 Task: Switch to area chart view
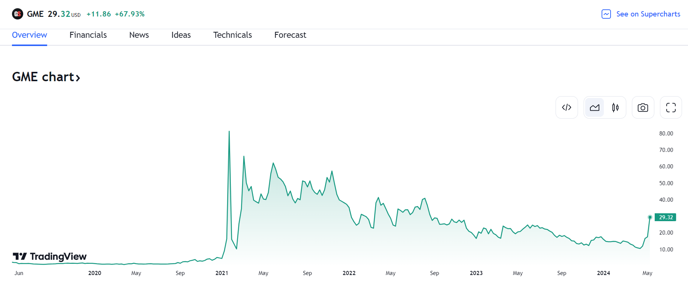(x=594, y=108)
